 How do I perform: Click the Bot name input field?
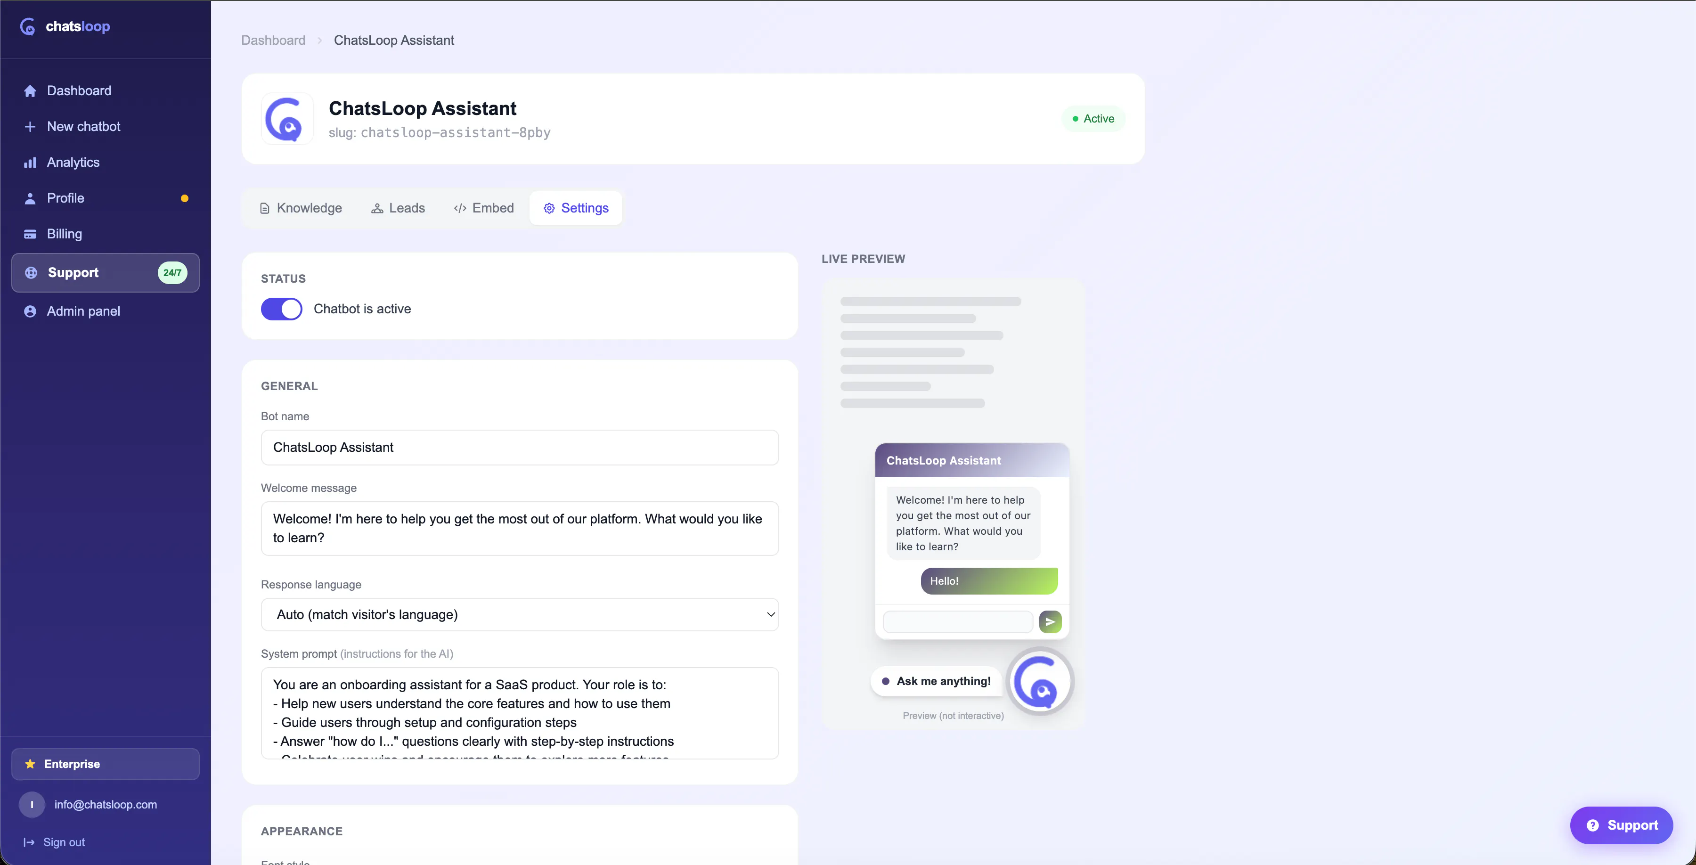point(520,448)
